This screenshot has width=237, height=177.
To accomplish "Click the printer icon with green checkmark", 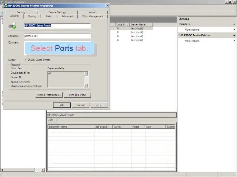I will coord(12,25).
